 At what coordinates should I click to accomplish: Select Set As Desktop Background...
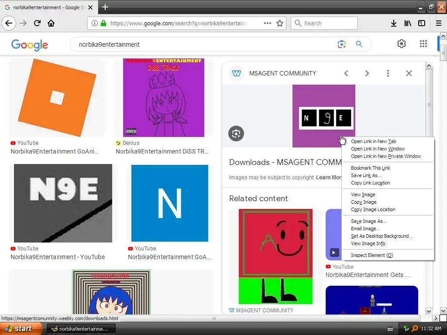tap(382, 236)
